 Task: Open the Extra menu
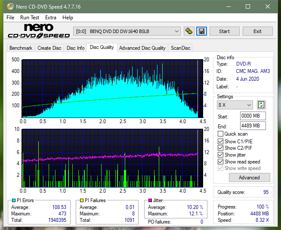click(x=51, y=18)
